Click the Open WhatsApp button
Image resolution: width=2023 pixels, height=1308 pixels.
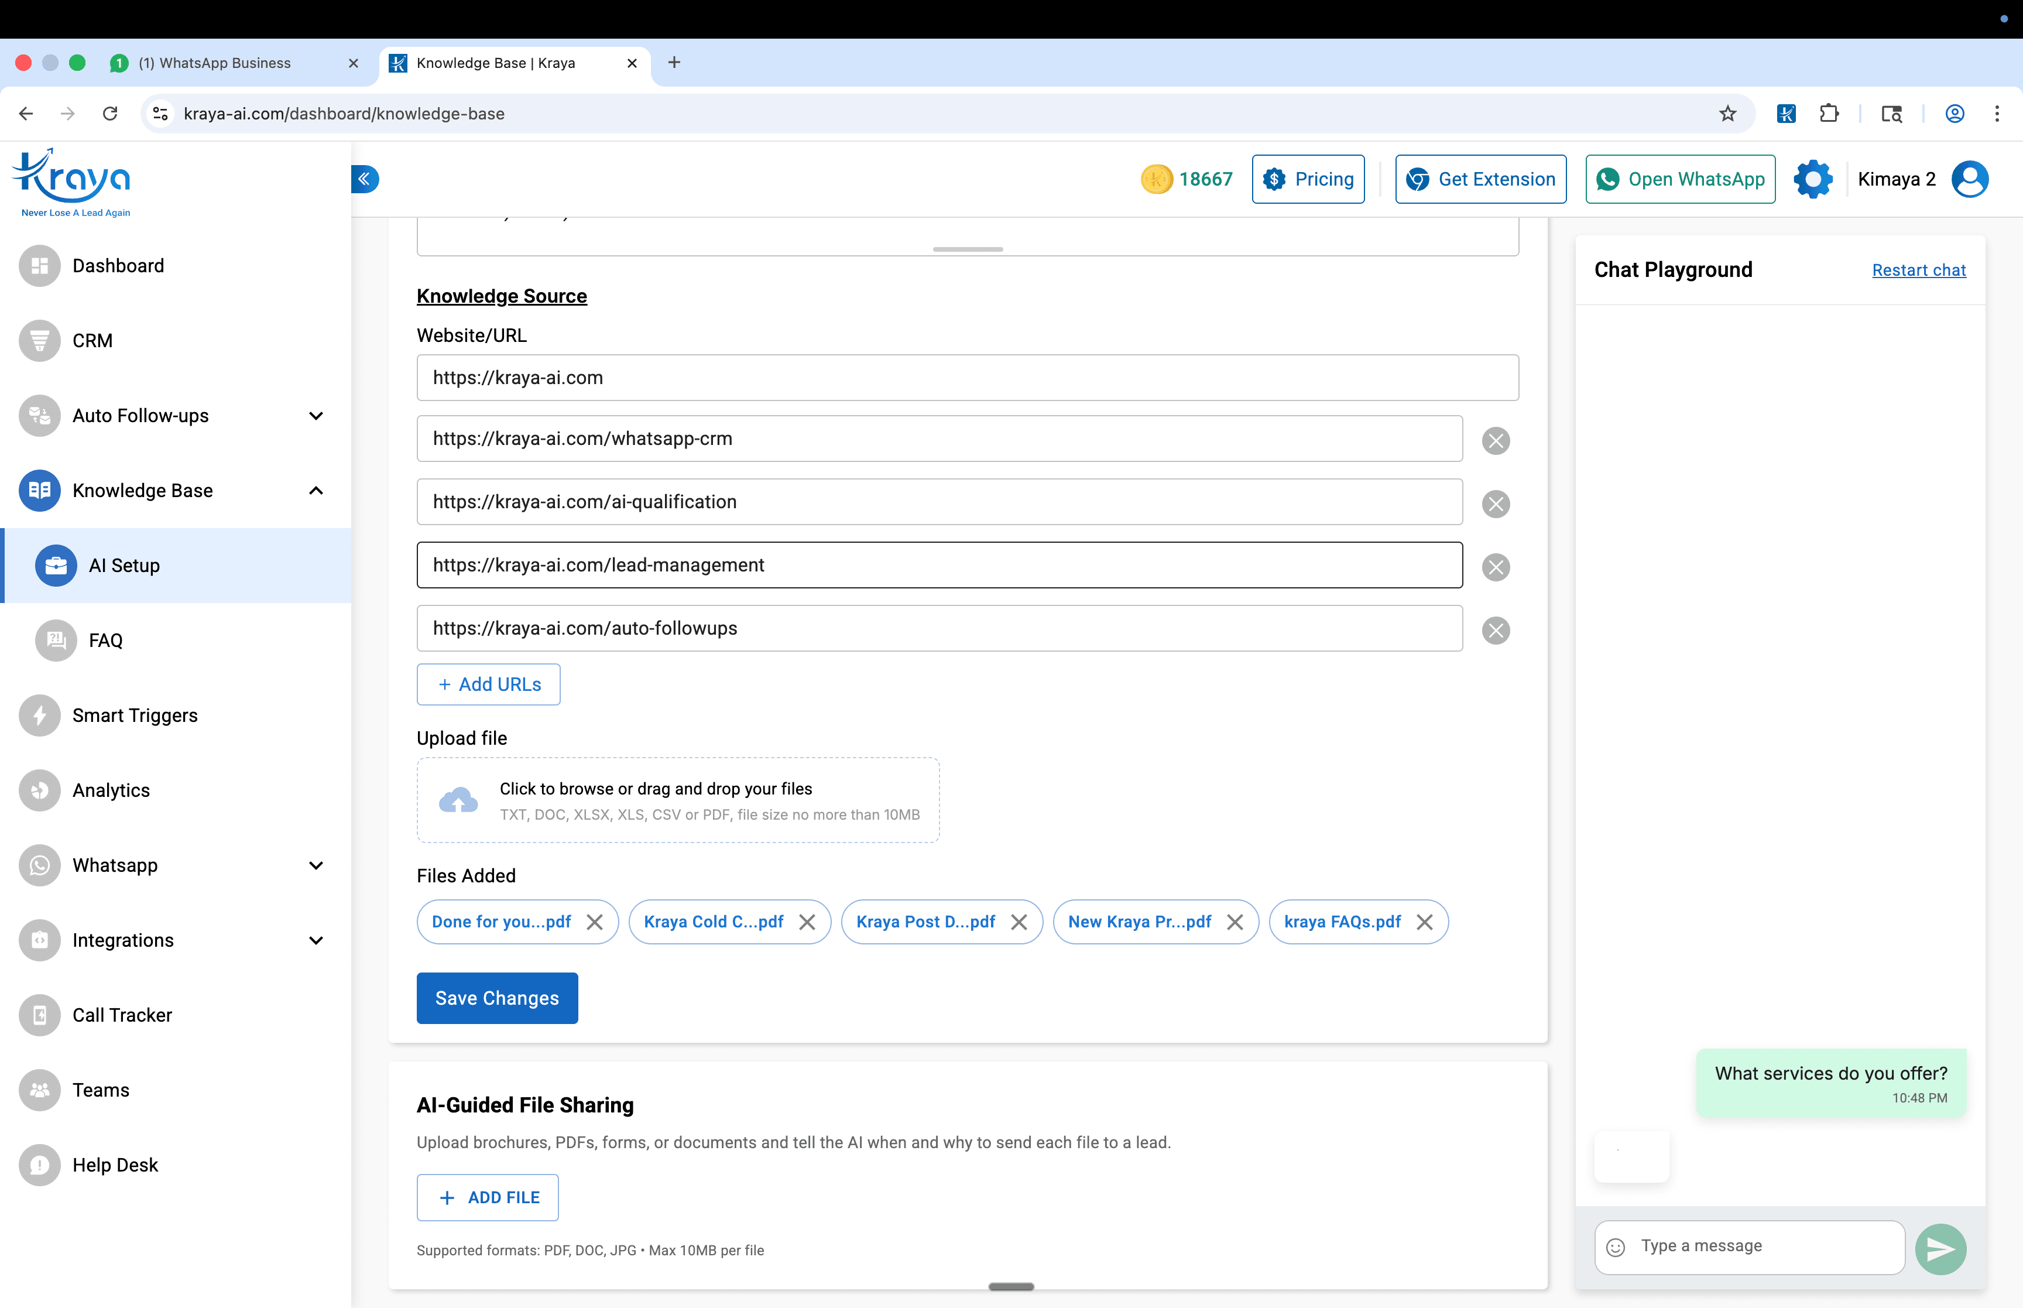(1680, 179)
